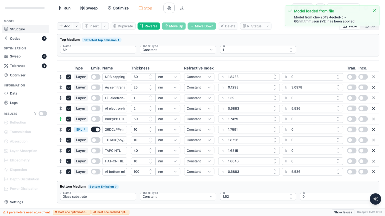The image size is (385, 216).
Task: Click the Move Down button
Action: pos(202,26)
